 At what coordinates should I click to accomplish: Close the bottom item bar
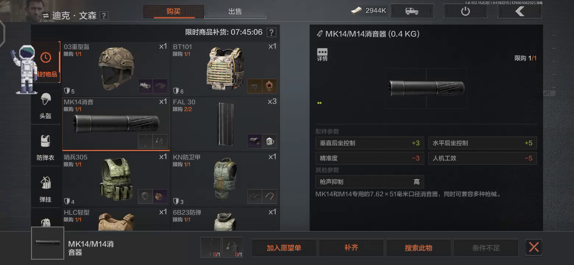point(534,247)
